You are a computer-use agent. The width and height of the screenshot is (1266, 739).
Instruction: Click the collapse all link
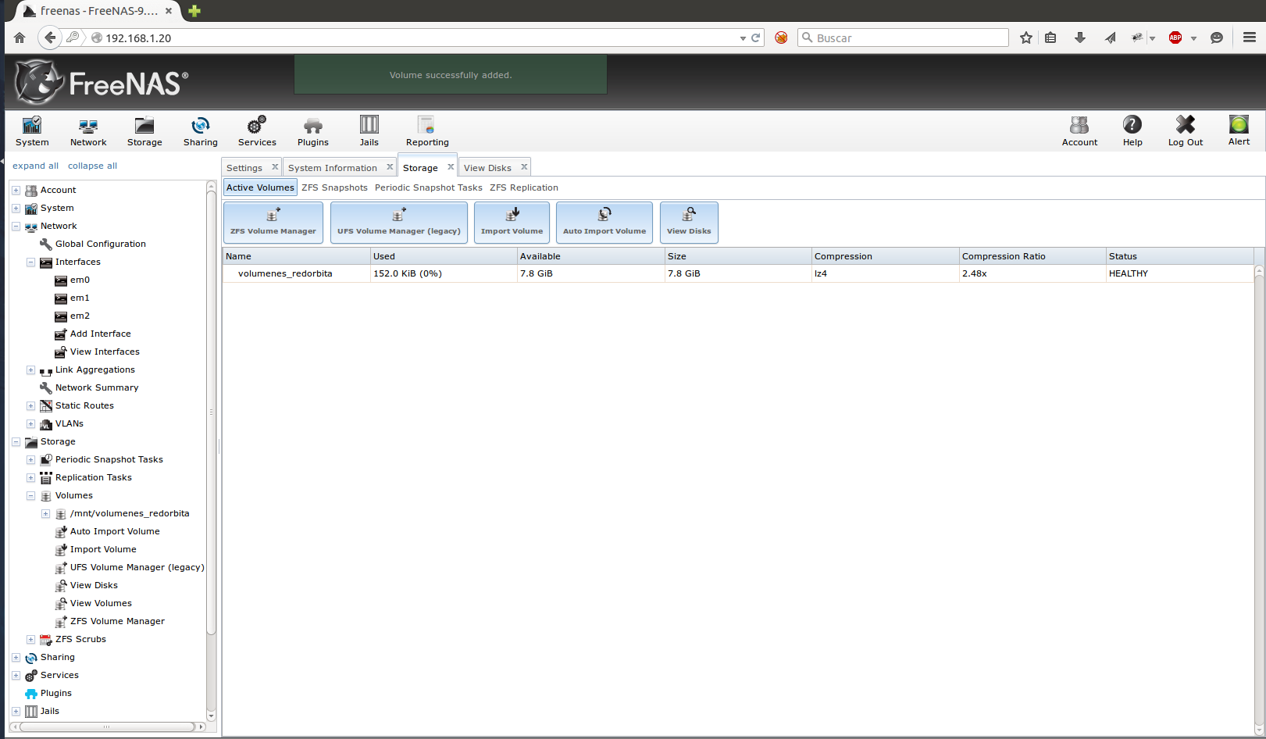tap(92, 166)
